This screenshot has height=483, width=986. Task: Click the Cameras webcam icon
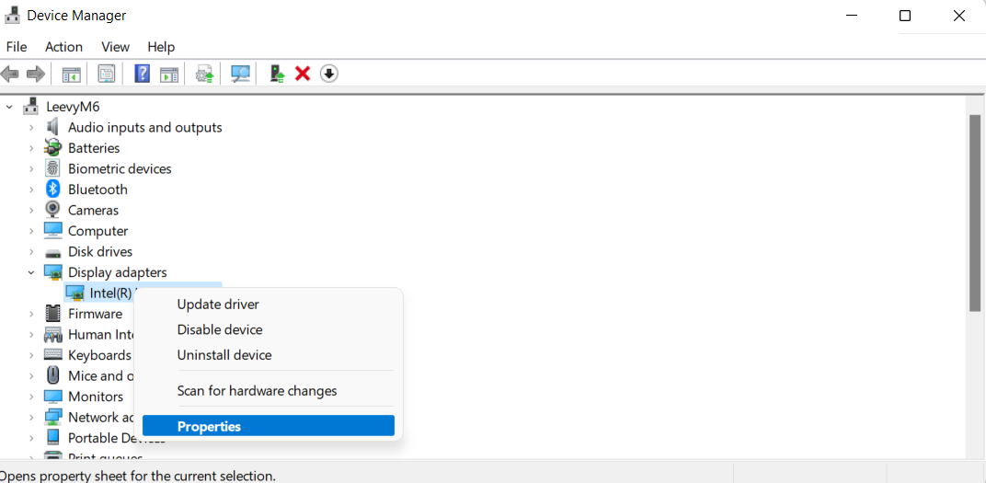[x=52, y=210]
